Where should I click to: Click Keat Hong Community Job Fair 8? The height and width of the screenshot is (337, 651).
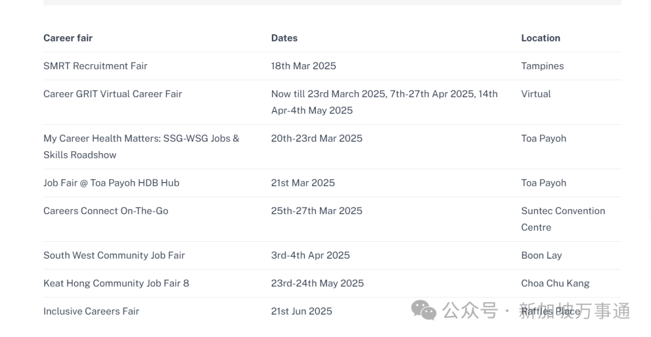pos(116,283)
